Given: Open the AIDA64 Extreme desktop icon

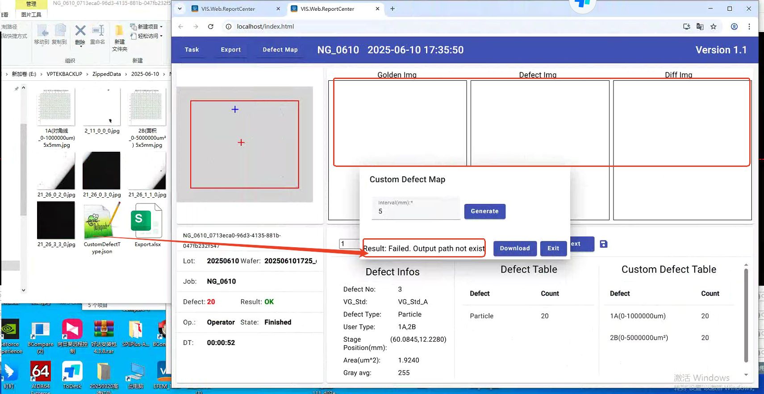Looking at the screenshot, I should pos(41,377).
